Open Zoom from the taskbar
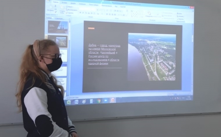The width and height of the screenshot is (221, 137). click(106, 101)
